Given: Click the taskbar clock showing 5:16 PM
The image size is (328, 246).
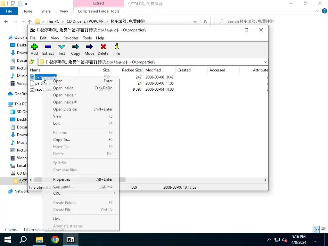Looking at the screenshot, I should click(299, 240).
